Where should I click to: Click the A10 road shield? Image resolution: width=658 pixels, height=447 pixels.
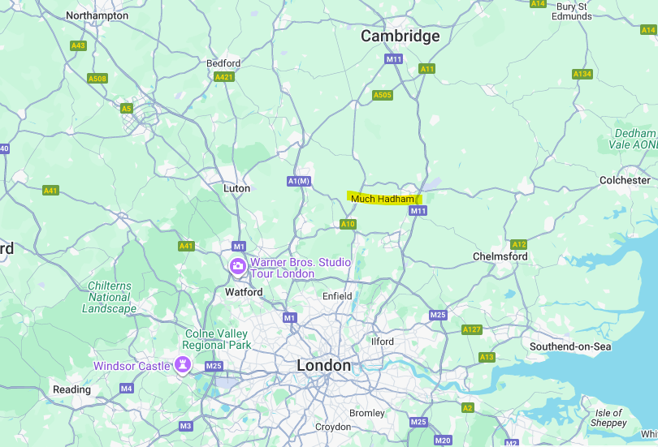click(x=348, y=224)
